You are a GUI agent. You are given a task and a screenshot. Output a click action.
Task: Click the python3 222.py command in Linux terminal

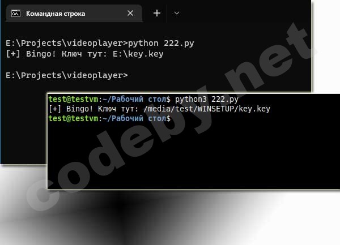pyautogui.click(x=207, y=100)
